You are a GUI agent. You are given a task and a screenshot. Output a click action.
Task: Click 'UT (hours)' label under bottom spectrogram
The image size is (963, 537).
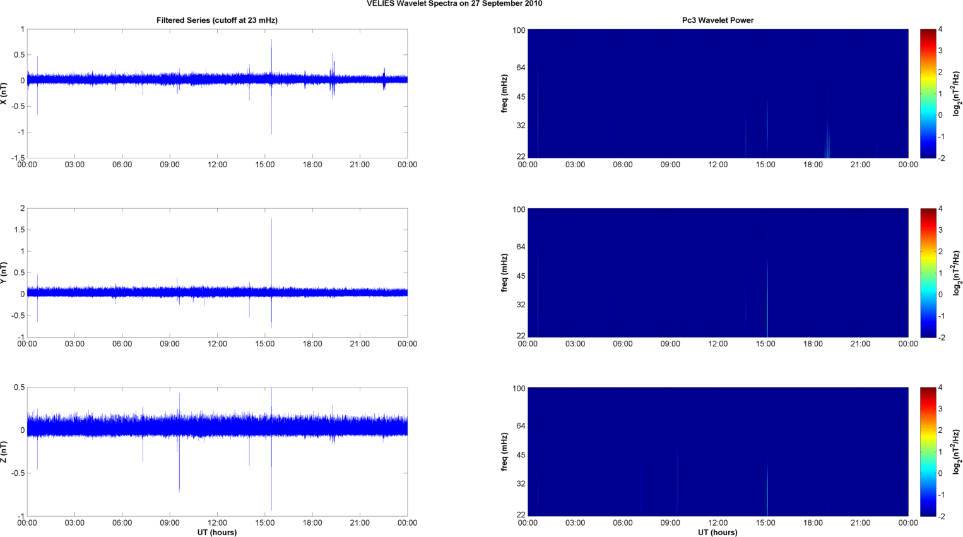click(x=718, y=533)
